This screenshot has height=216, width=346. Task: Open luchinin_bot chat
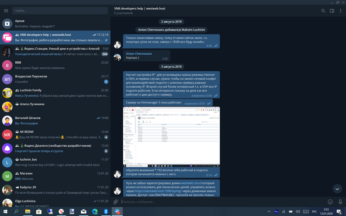(x=55, y=162)
